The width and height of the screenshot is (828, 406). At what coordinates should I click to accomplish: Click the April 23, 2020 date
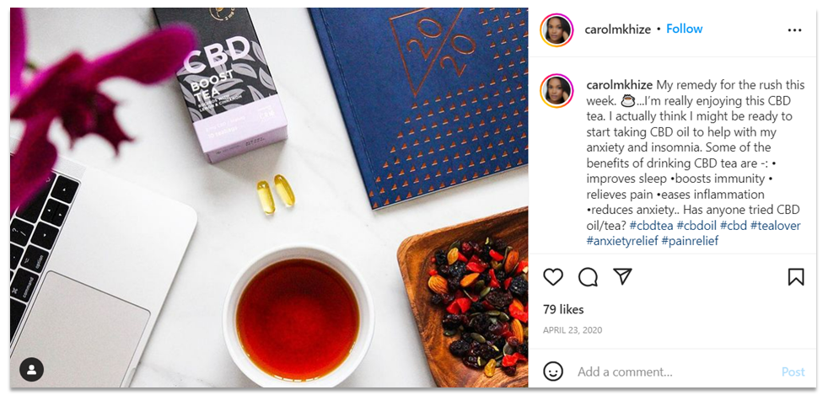tap(573, 330)
